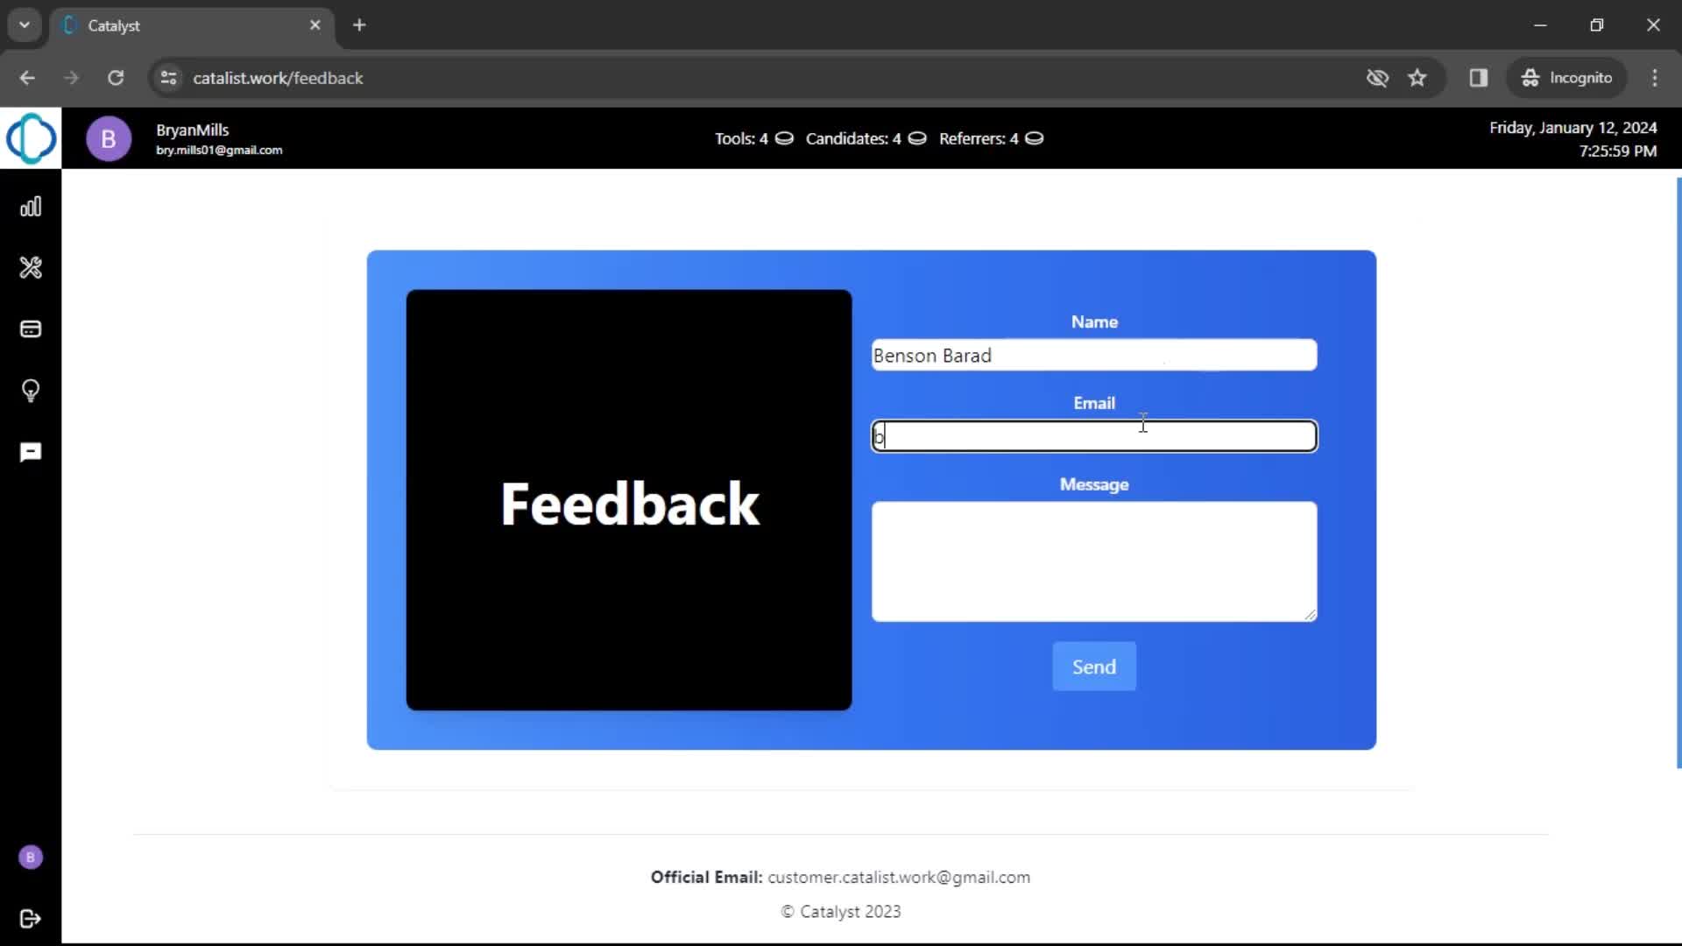Viewport: 1682px width, 946px height.
Task: Click the back navigation arrow
Action: 28,77
